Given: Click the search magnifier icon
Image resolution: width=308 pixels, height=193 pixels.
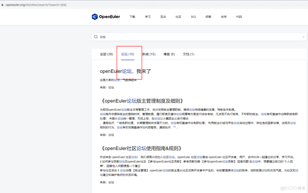Looking at the screenshot, I should (x=96, y=37).
